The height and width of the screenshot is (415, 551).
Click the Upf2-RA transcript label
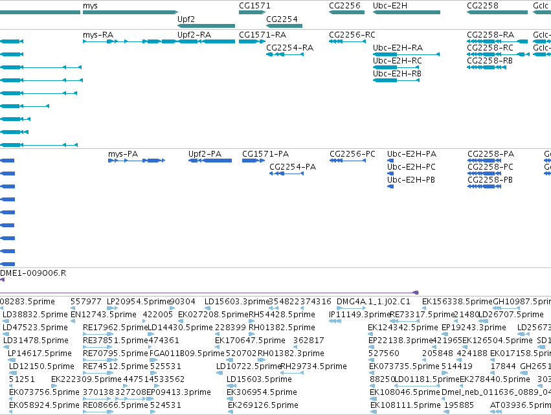click(194, 35)
